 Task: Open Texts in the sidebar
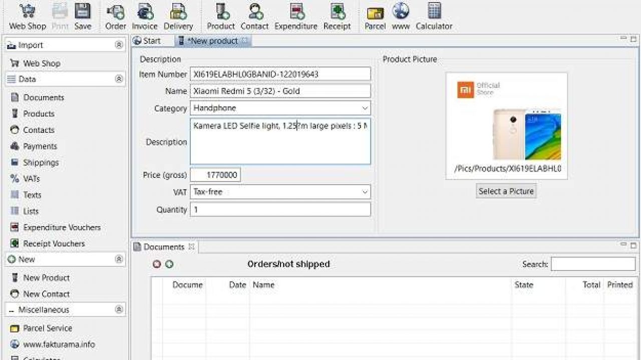(26, 195)
